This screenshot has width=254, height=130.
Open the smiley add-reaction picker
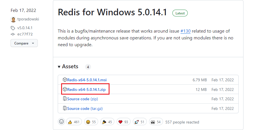click(x=61, y=122)
